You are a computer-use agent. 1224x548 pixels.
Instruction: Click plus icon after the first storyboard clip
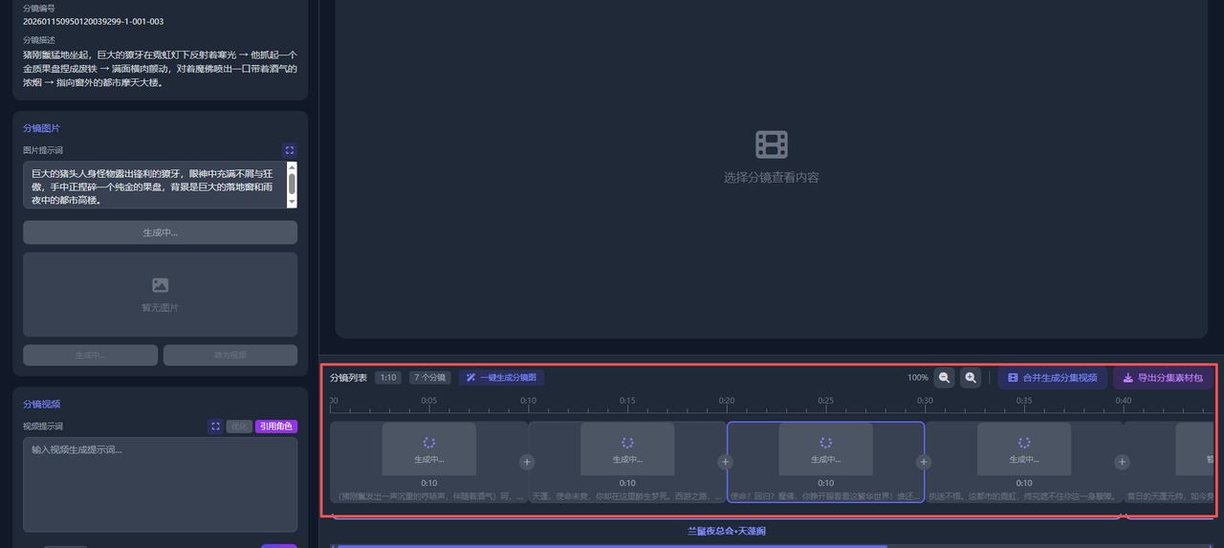click(527, 462)
